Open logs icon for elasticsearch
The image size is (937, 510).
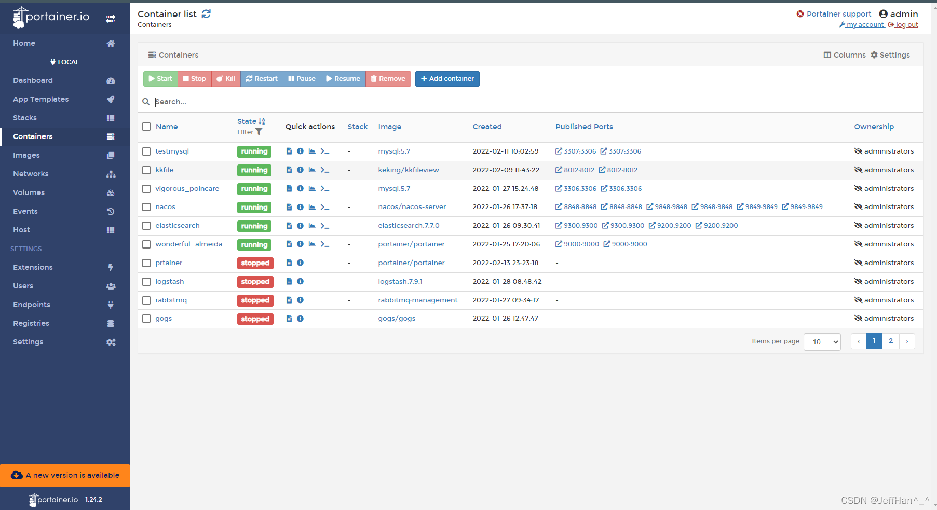tap(289, 226)
